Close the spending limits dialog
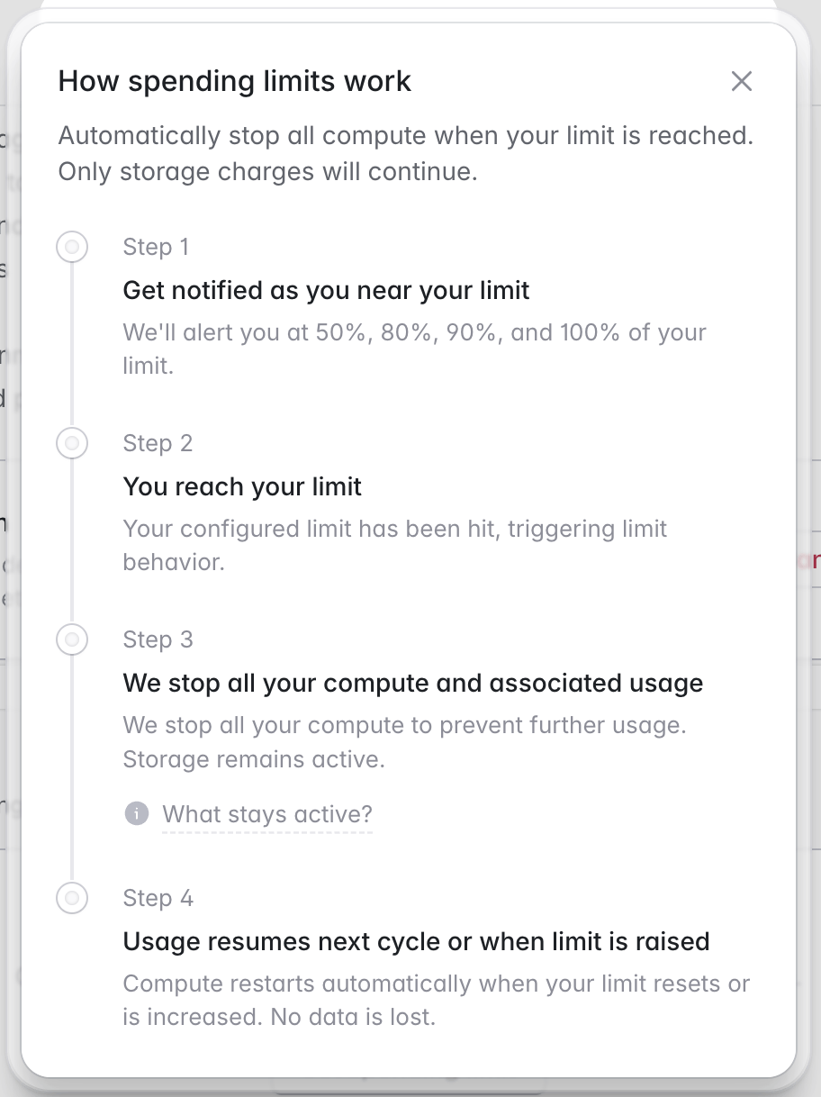 point(741,81)
